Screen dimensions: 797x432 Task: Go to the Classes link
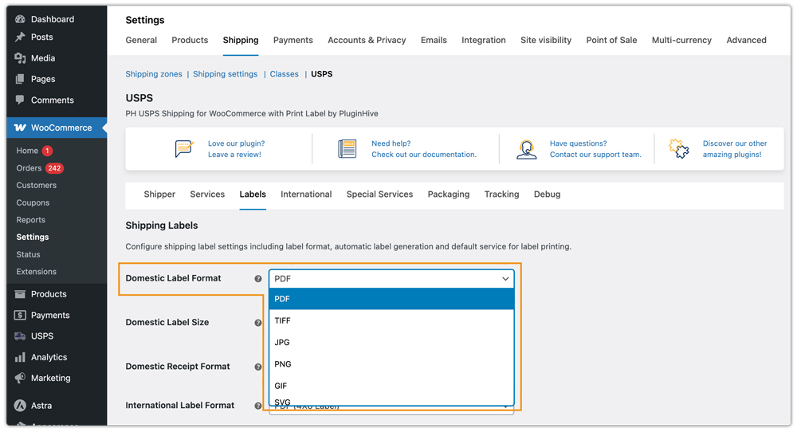pos(285,74)
